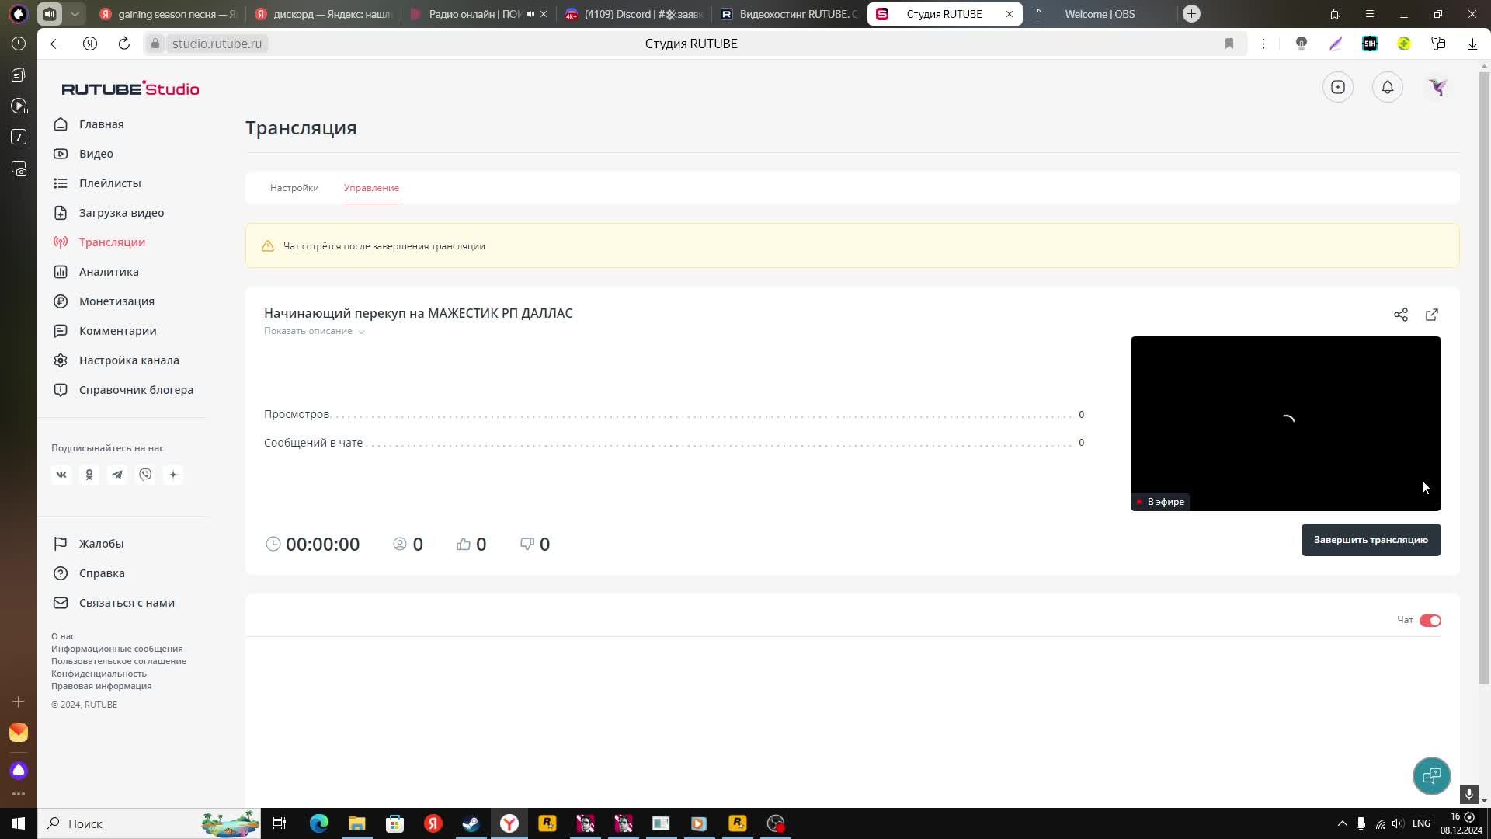
Task: Open the volume icon in system tray
Action: 1398,823
